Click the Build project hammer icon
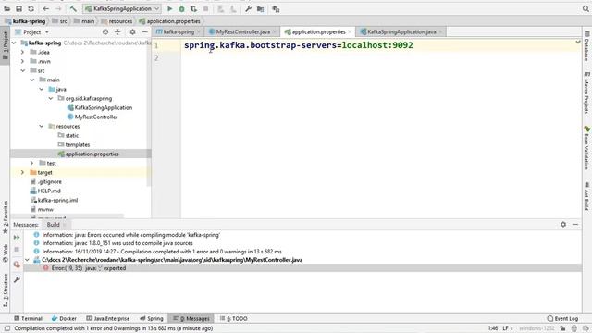 [73, 8]
